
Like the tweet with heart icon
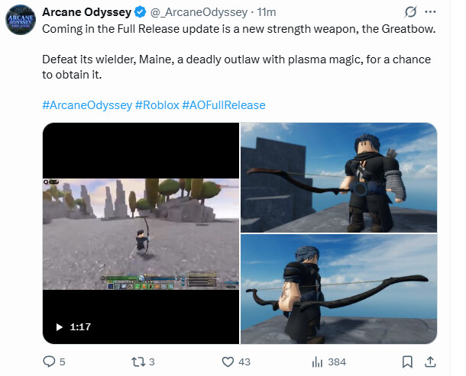[x=228, y=362]
